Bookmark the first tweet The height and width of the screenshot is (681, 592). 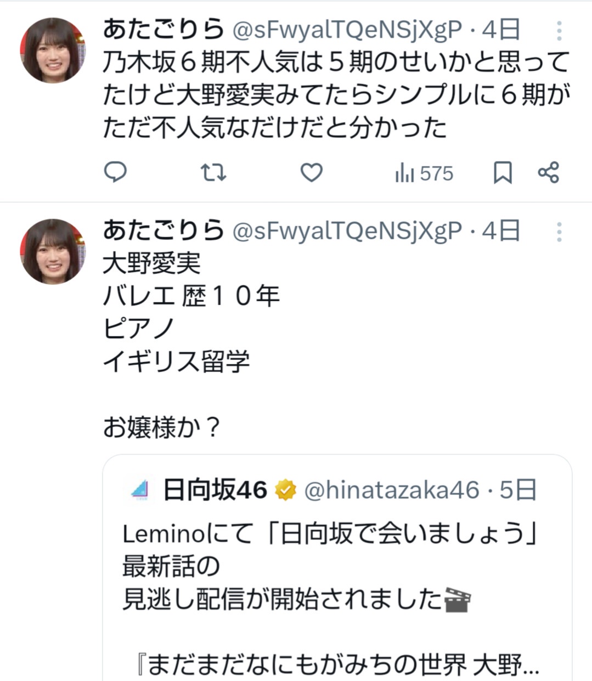pos(503,173)
